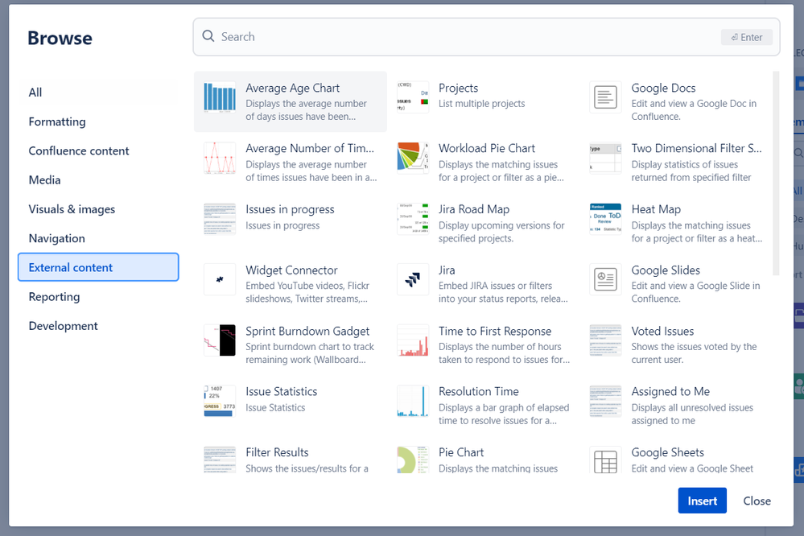Screen dimensions: 804x536
Task: Click the Two Dimensional Filter S... title
Action: tap(696, 148)
